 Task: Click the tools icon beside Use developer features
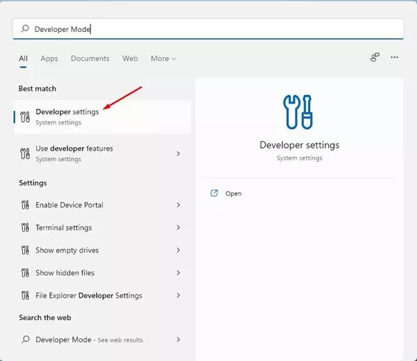click(25, 153)
